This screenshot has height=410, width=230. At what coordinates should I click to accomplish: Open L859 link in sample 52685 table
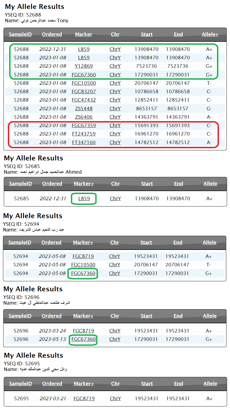click(x=84, y=199)
